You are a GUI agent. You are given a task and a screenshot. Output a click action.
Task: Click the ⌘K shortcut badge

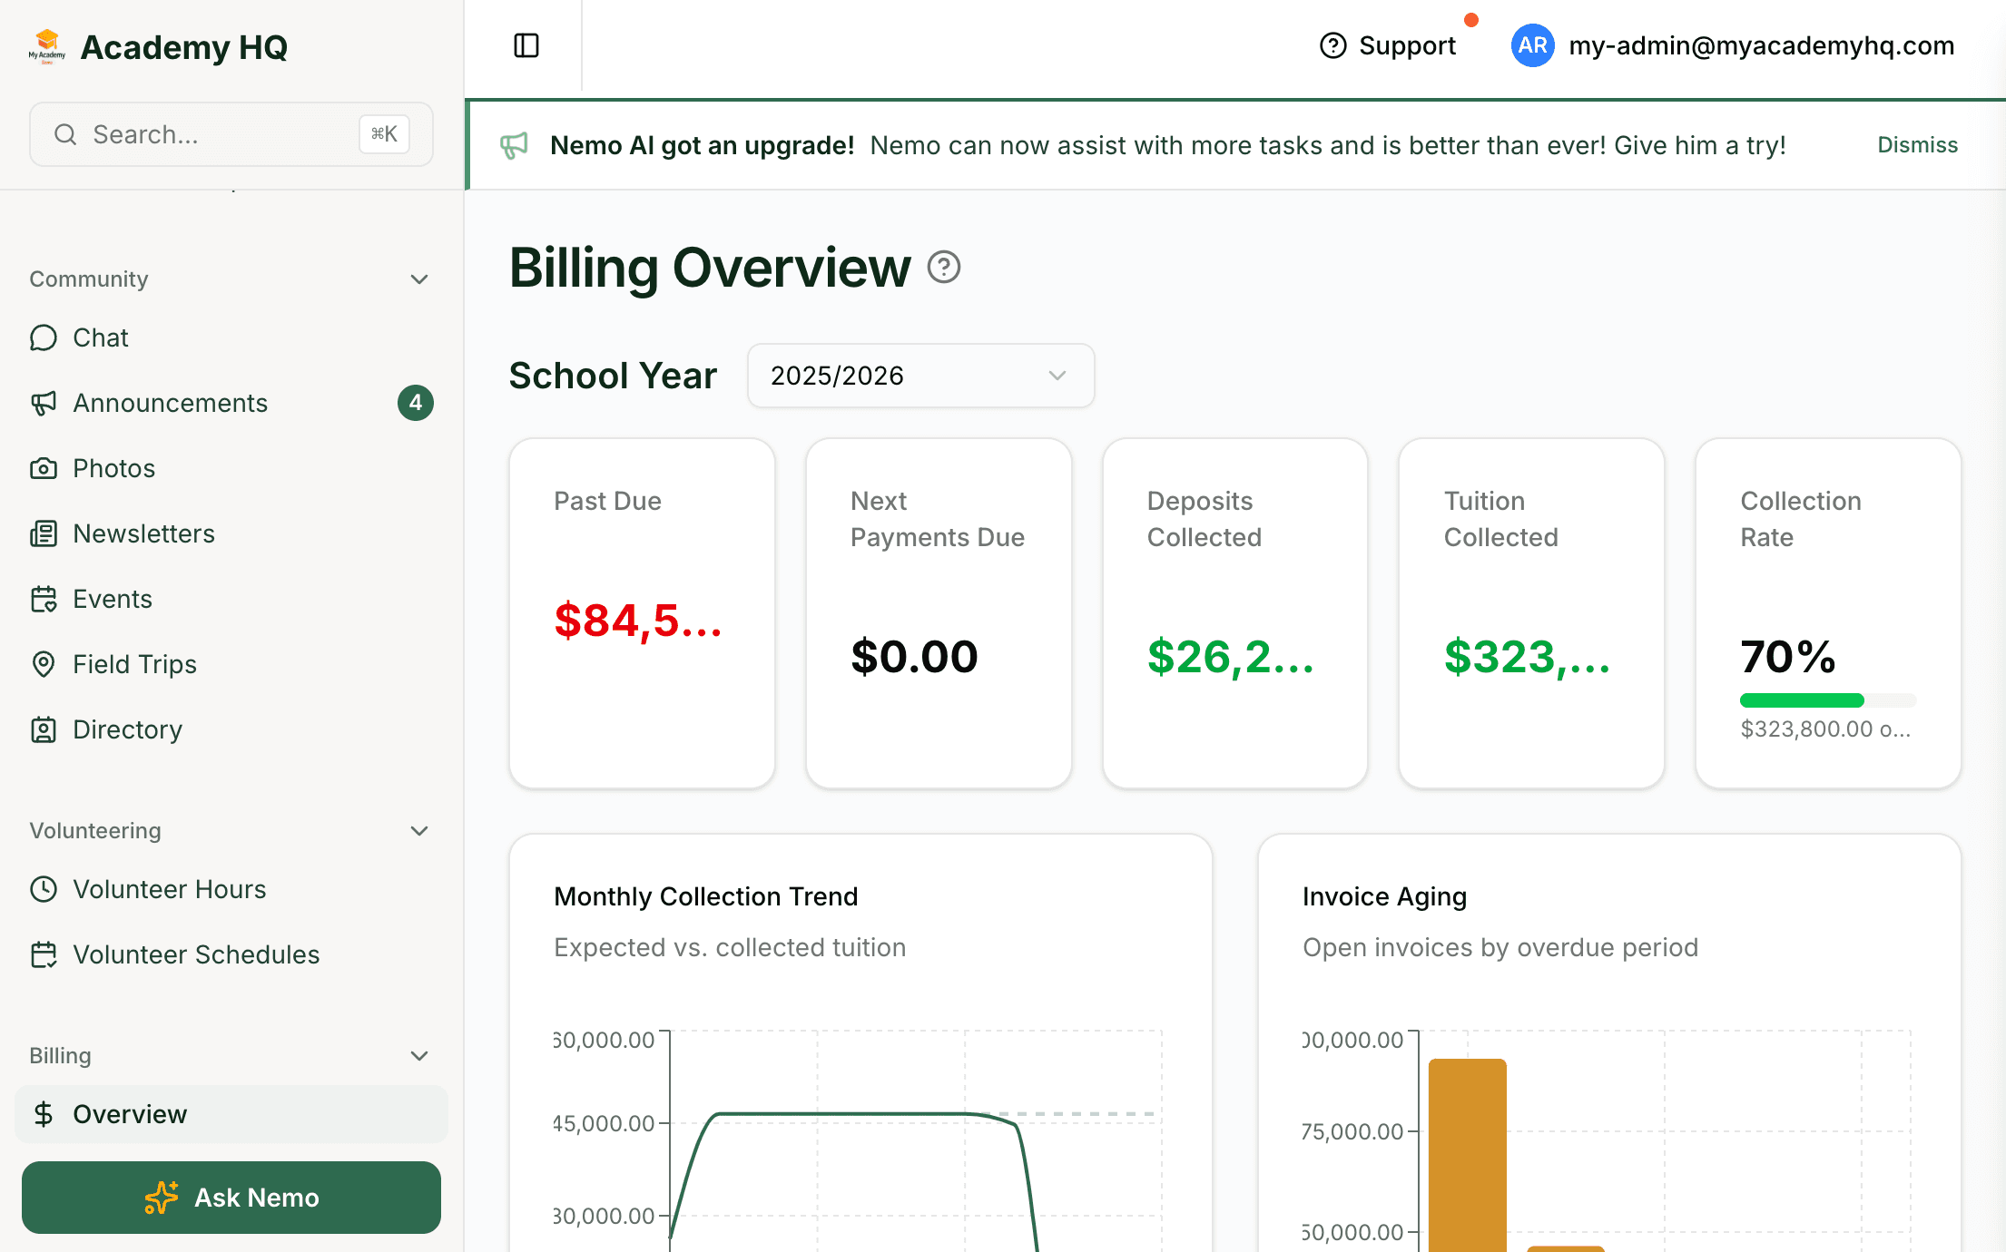[384, 134]
